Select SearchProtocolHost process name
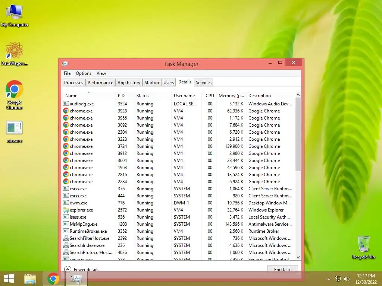This screenshot has width=382, height=286. (91, 252)
